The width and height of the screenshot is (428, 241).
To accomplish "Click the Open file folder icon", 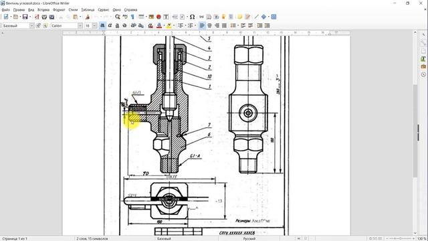I will 16,17.
